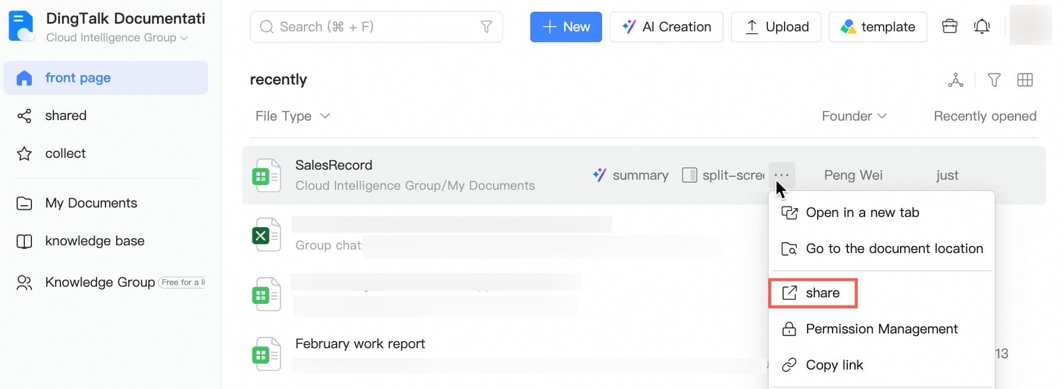Choose Copy link from context menu

coord(881,365)
